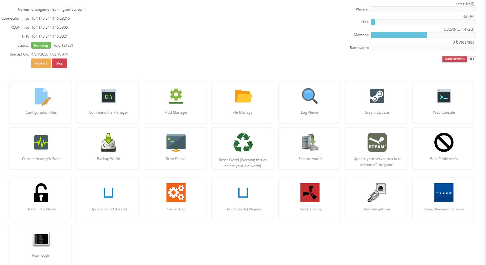
Task: Open the Web Console
Action: coord(444,96)
